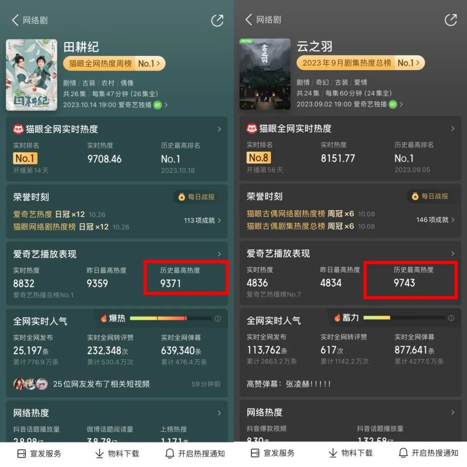Open 田耕纪 poster thumbnail
Viewport: 467px width, 467px height.
32,75
